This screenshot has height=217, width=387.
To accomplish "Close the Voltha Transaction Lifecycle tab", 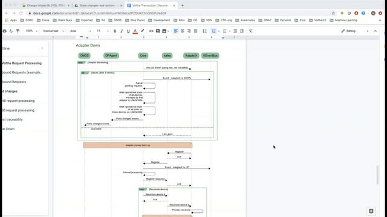I will click(174, 5).
